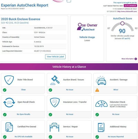Viewport: 138px width, 139px height.
Task: Open the No CPO Info Available link
Action: click(23, 137)
